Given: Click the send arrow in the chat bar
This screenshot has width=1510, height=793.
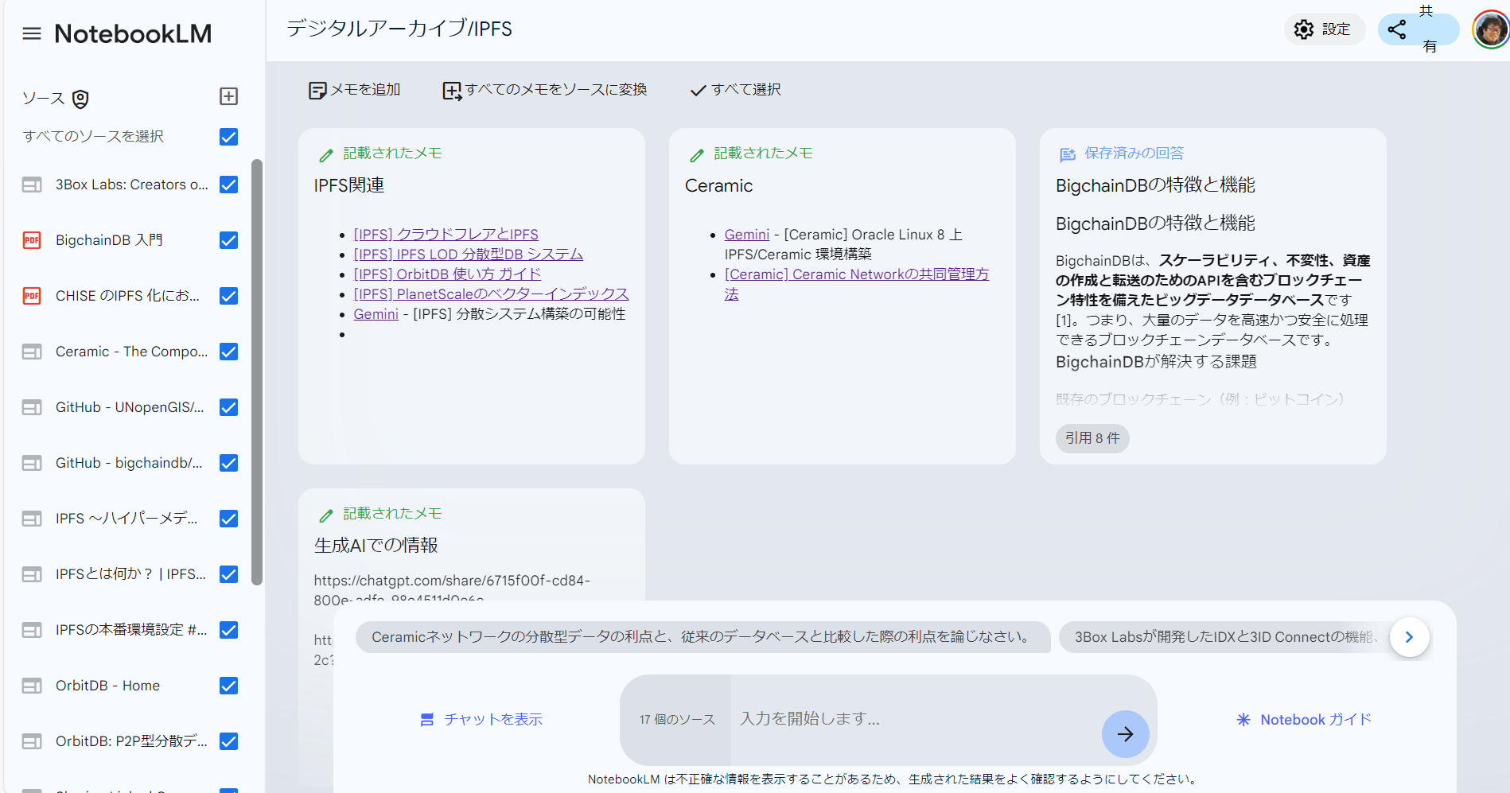Looking at the screenshot, I should coord(1125,734).
